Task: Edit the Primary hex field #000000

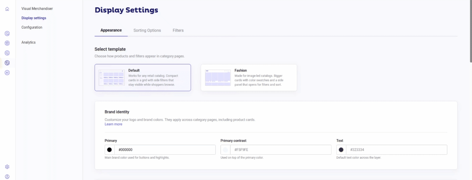Action: coord(165,150)
